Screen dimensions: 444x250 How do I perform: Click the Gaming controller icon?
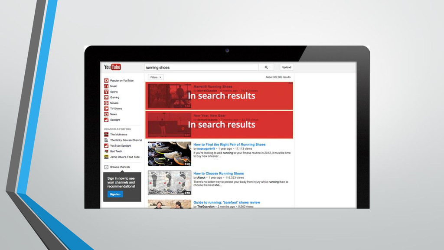(106, 97)
